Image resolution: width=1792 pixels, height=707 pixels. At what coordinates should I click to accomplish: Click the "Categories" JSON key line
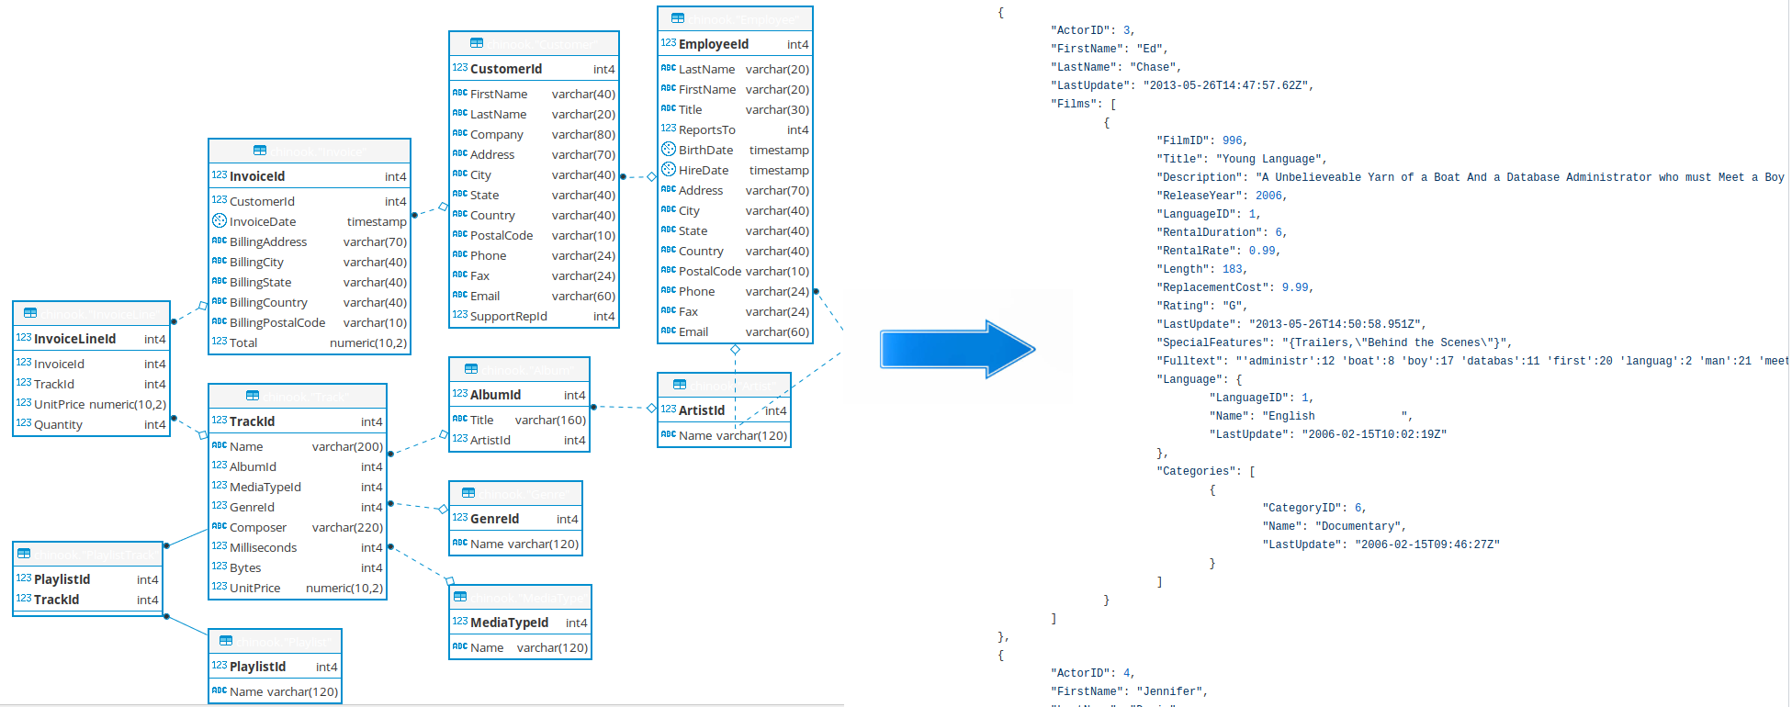pos(1206,471)
